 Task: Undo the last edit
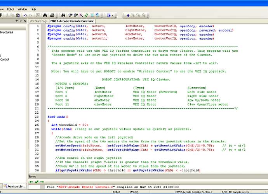(25, 16)
